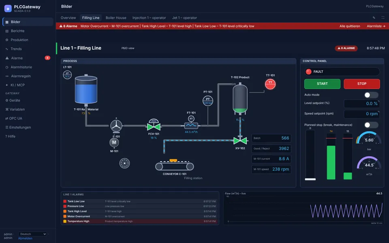
Task: Click the M-101 motor symbol
Action: [114, 142]
